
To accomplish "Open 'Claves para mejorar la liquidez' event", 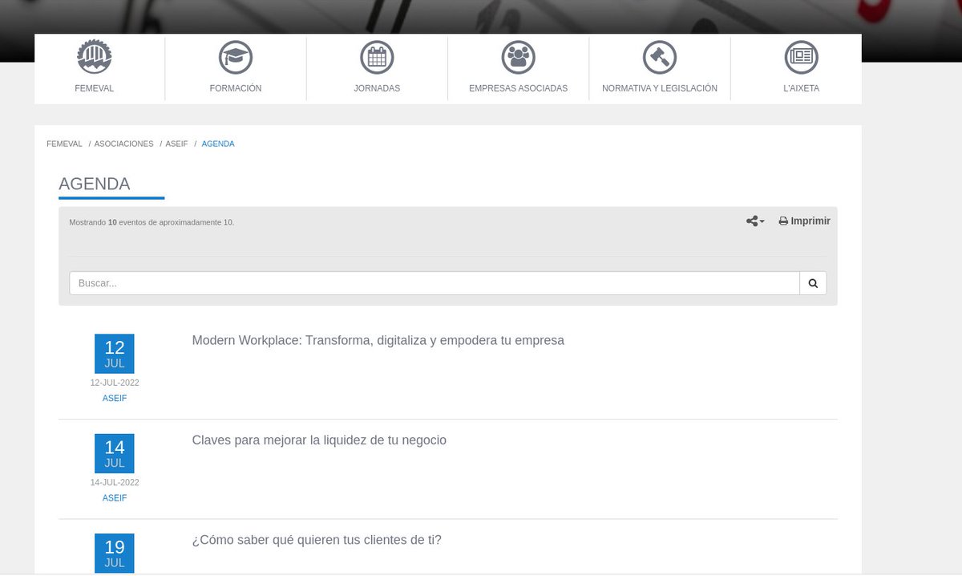I will tap(319, 440).
